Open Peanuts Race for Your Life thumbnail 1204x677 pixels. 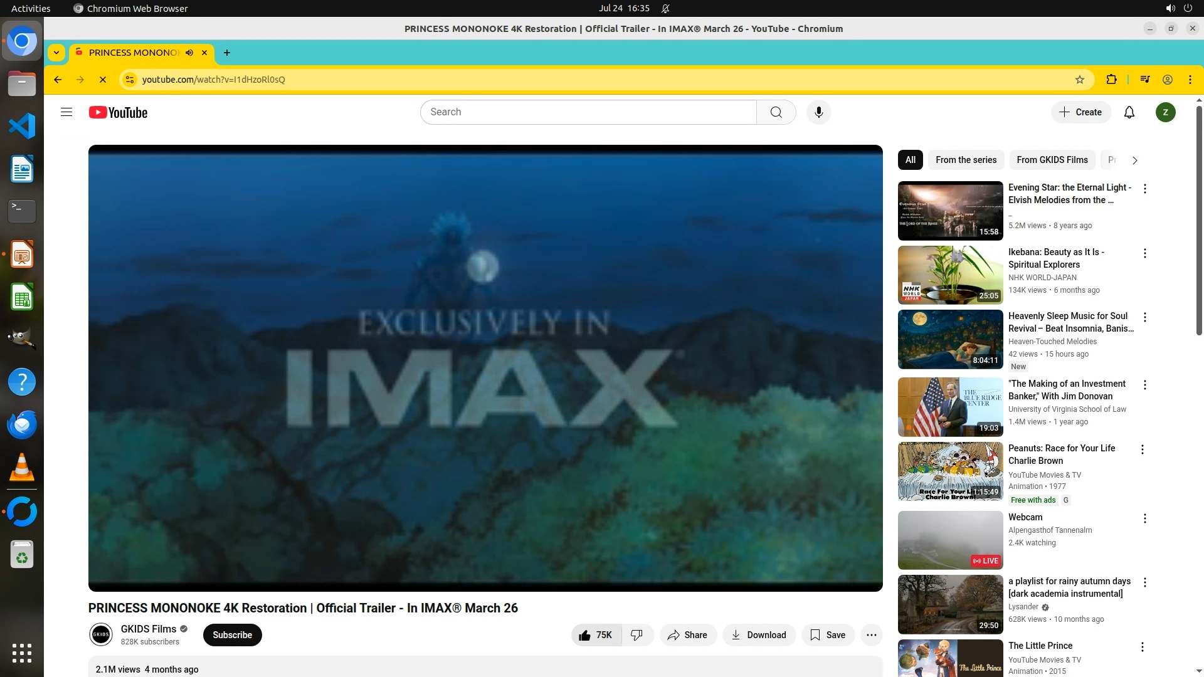click(950, 471)
